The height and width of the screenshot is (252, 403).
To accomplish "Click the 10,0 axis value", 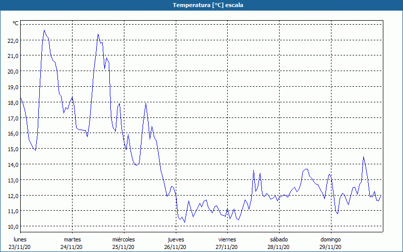I will click(13, 227).
